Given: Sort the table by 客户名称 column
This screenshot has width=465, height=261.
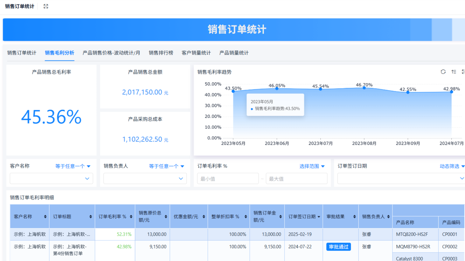Looking at the screenshot, I should coord(46,217).
